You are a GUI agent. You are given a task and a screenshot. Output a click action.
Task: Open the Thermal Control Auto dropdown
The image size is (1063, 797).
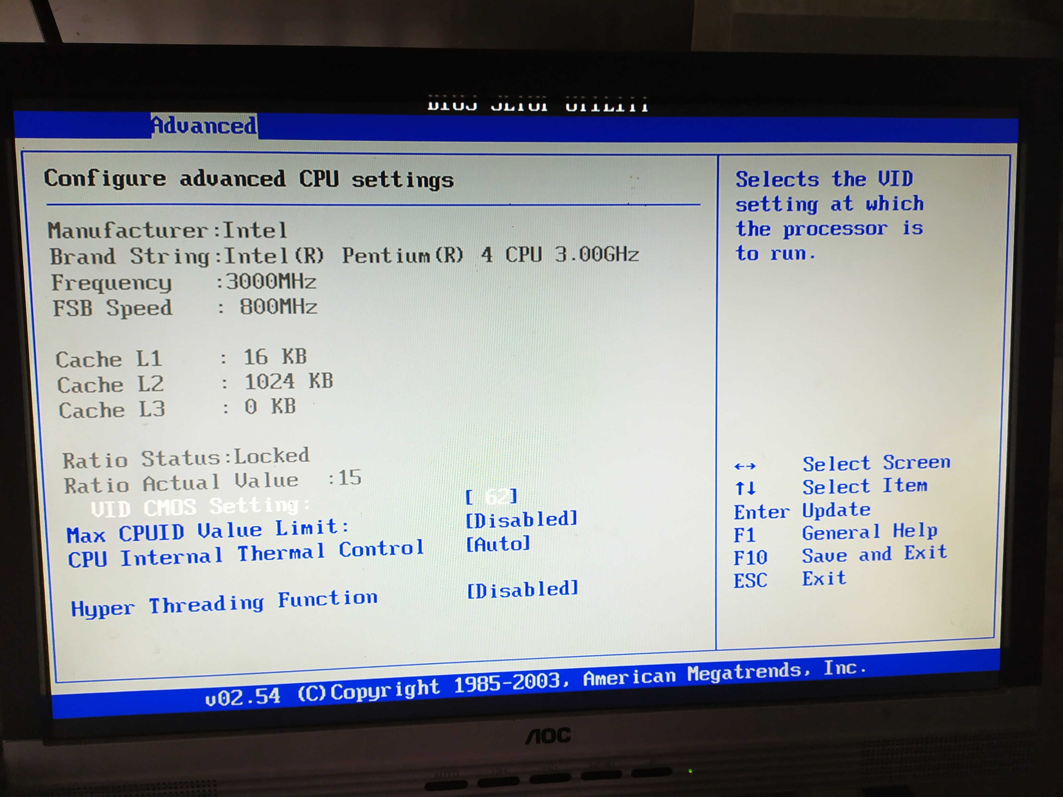point(498,544)
